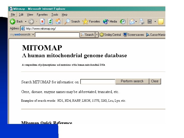Print the page with printer icon
The height and width of the screenshot is (138, 184).
142,21
